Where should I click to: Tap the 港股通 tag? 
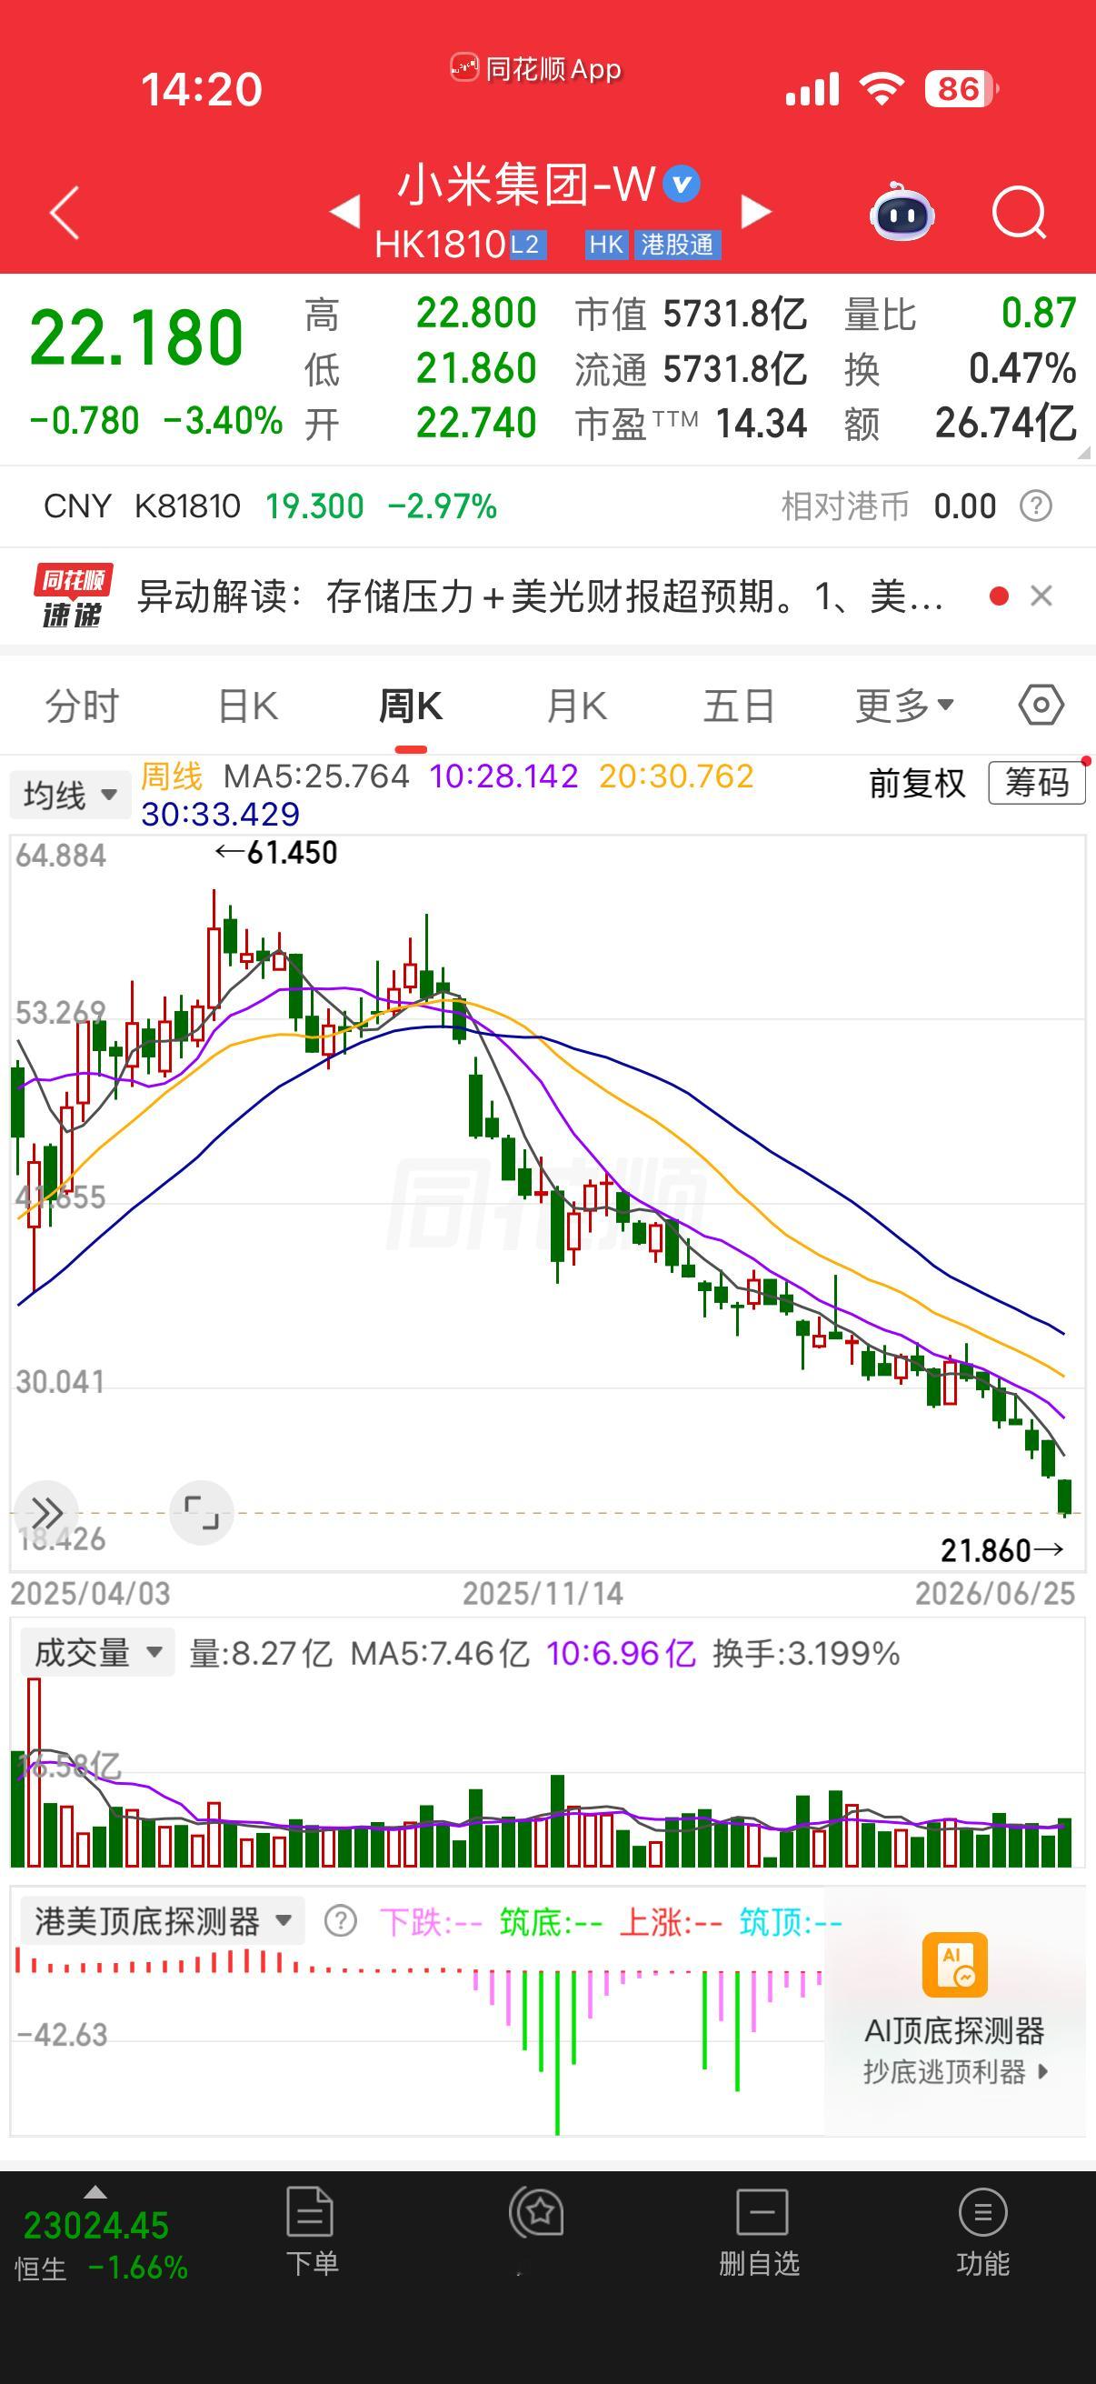pyautogui.click(x=678, y=245)
